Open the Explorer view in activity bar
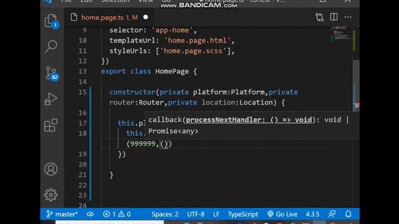Image resolution: width=399 pixels, height=224 pixels. (51, 21)
